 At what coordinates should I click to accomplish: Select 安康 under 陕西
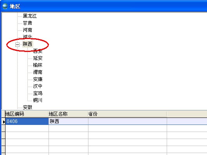point(38,79)
